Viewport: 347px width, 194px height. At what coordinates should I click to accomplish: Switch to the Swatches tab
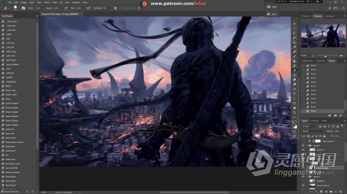(x=306, y=16)
